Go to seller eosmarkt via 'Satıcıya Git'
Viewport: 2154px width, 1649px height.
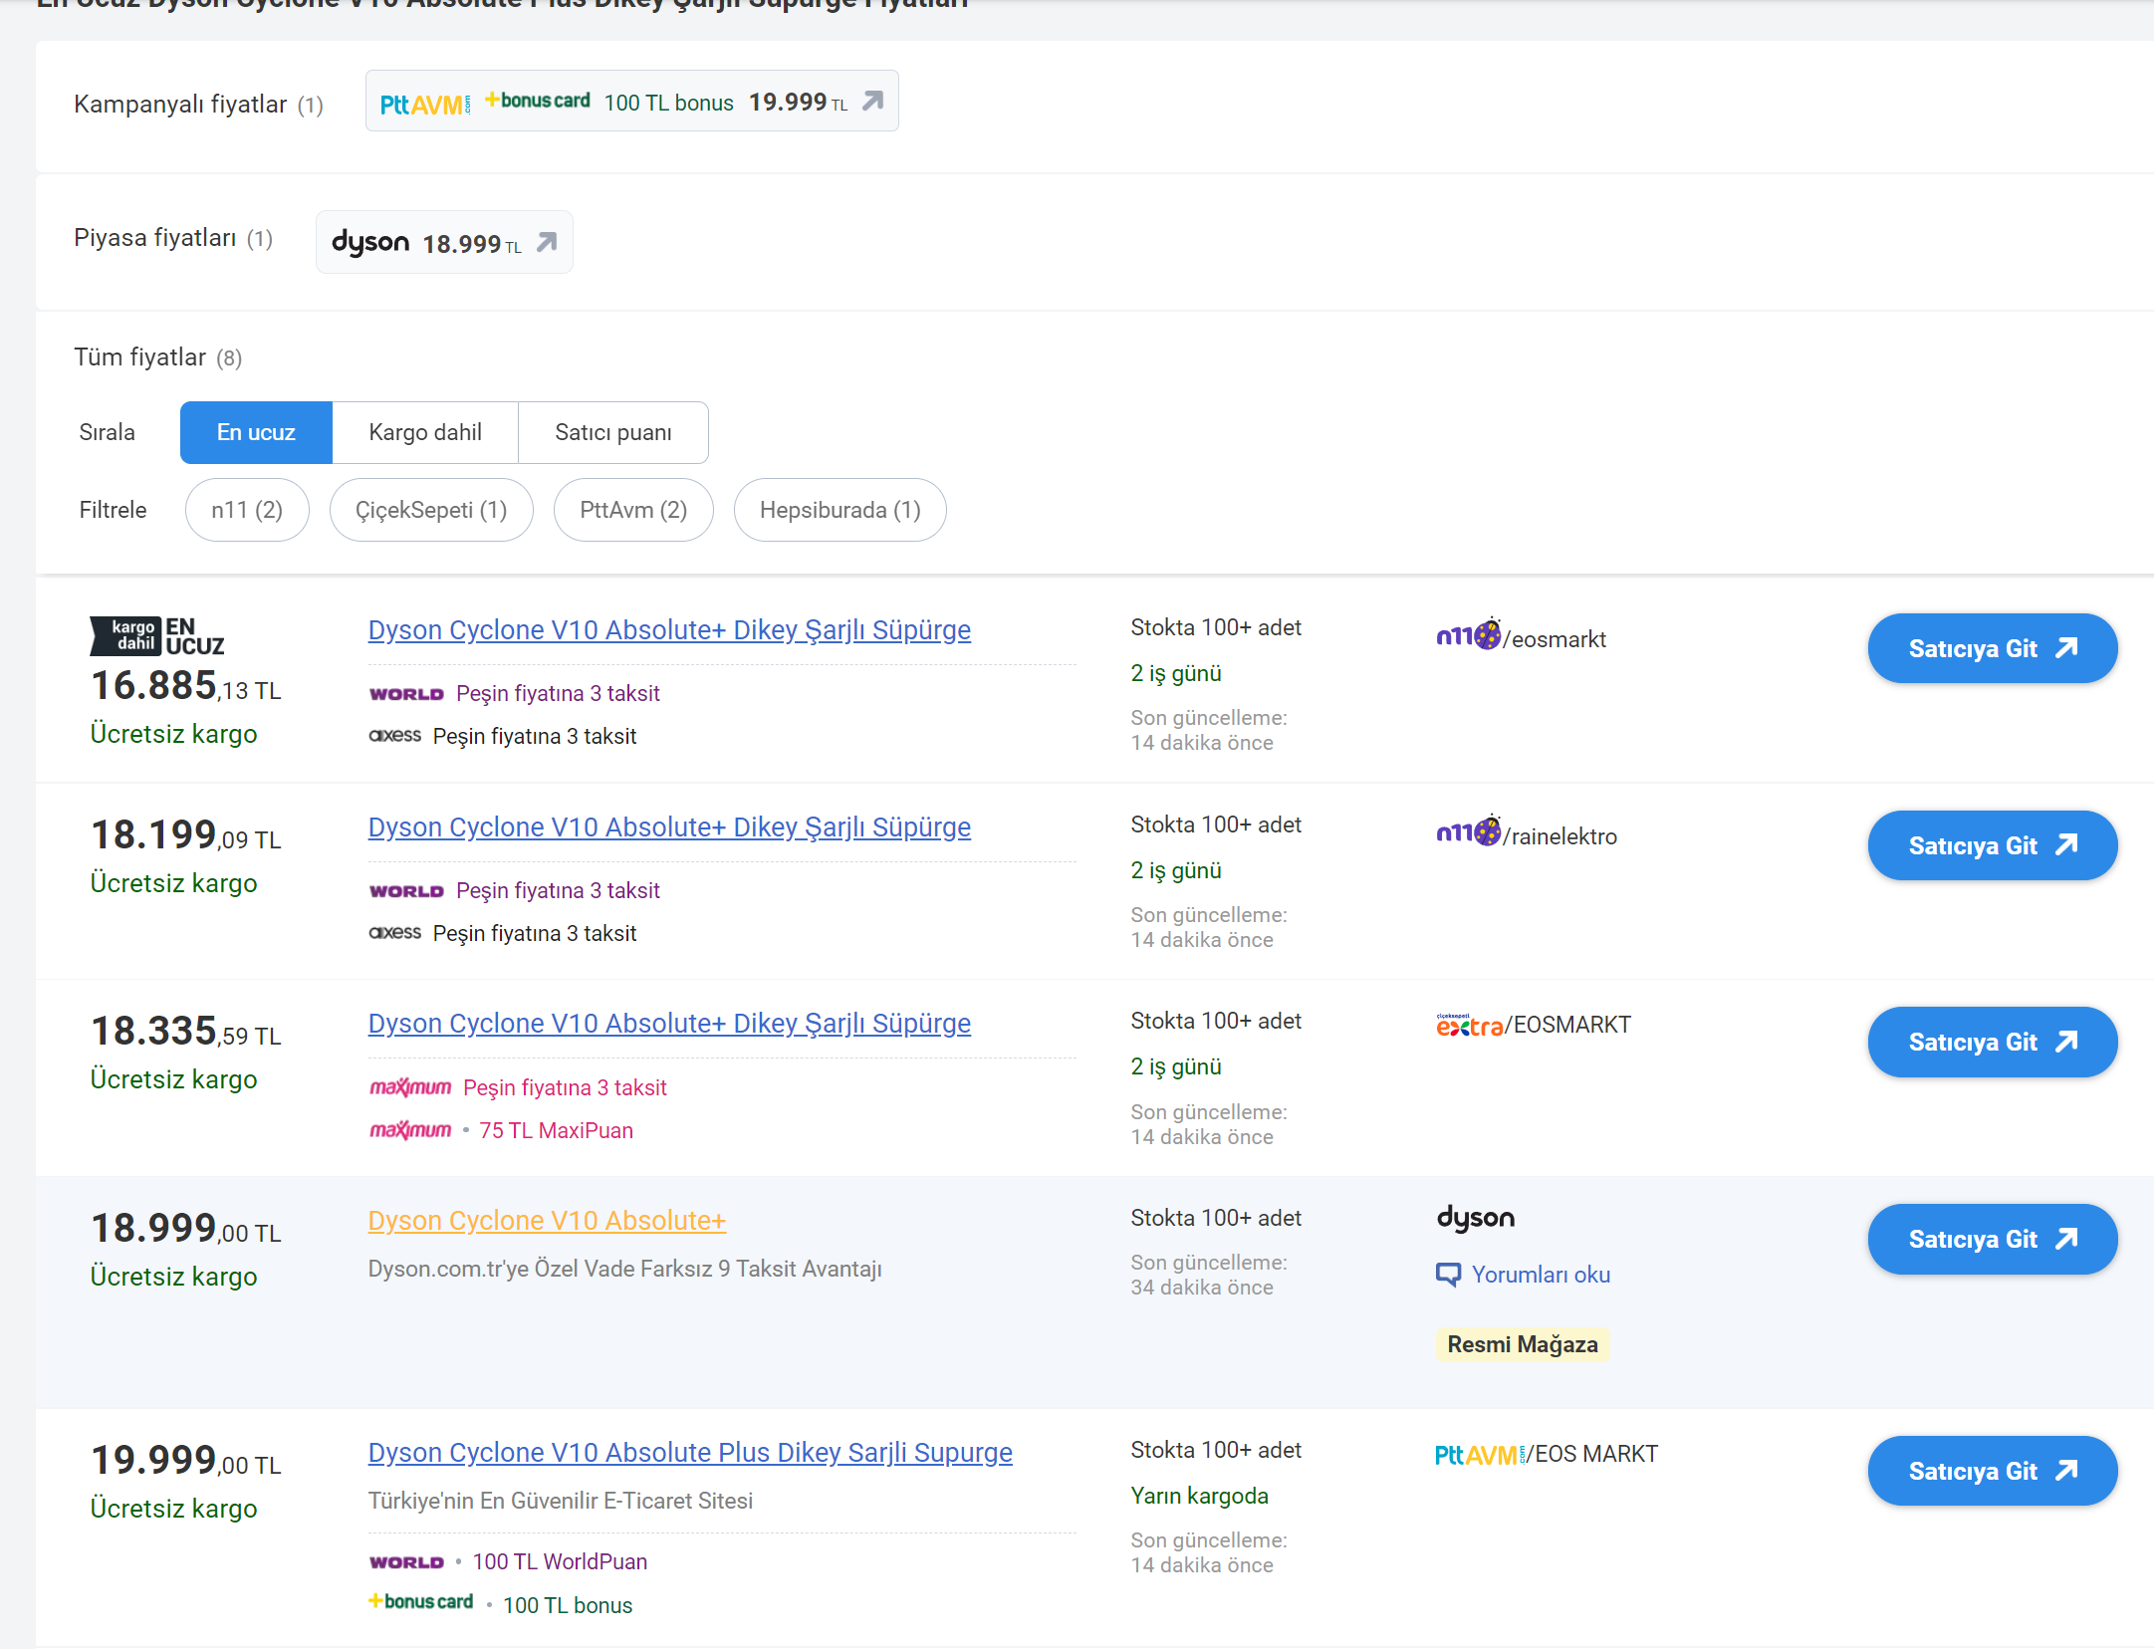[x=1993, y=648]
